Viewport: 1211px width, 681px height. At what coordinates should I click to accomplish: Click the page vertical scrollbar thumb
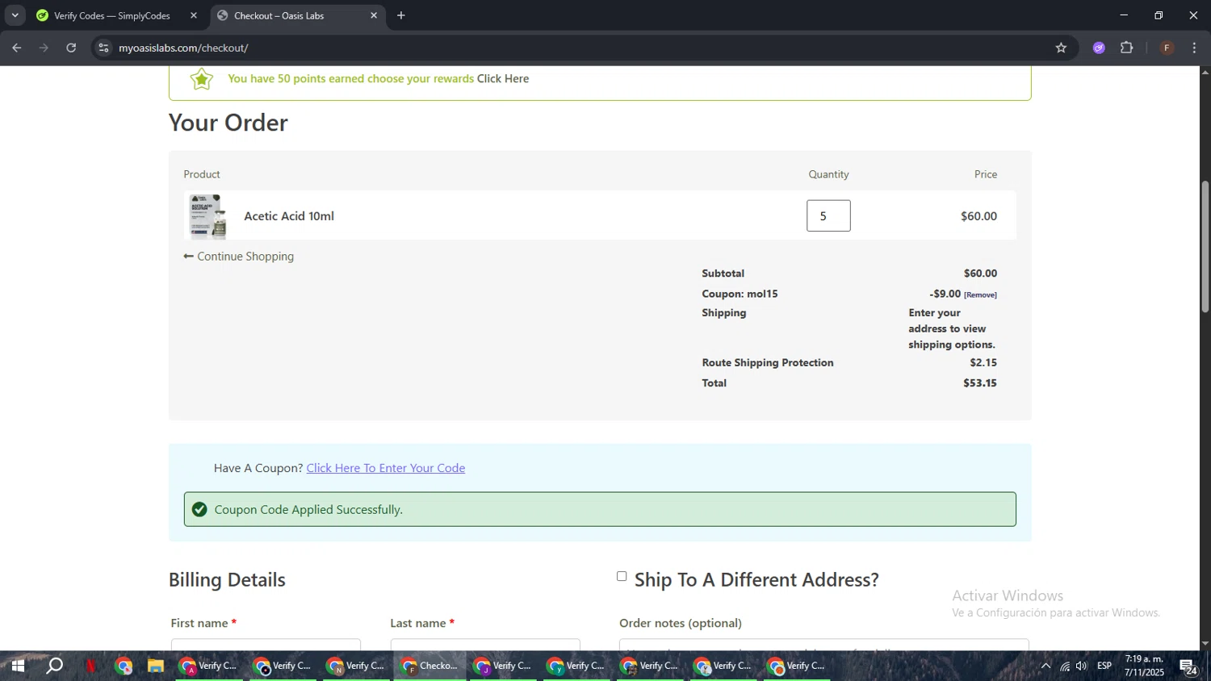coord(1205,247)
